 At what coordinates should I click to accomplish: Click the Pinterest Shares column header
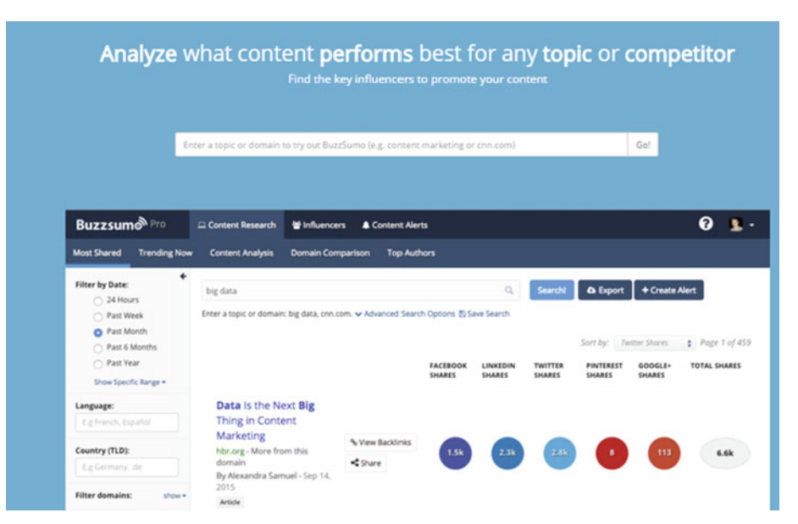click(x=604, y=371)
